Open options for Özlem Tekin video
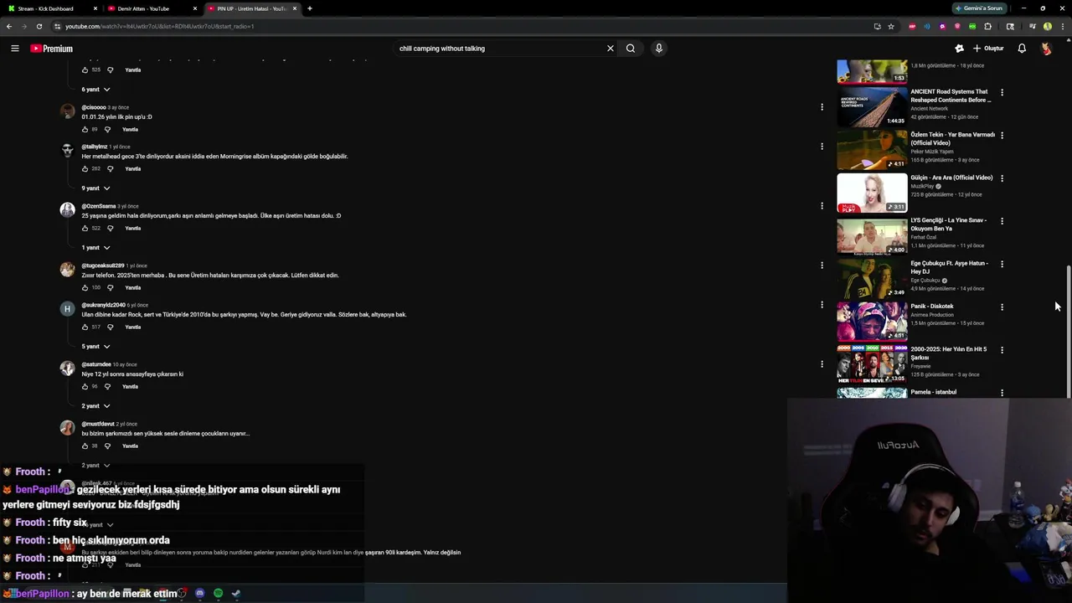Viewport: 1072px width, 603px height. [1002, 135]
